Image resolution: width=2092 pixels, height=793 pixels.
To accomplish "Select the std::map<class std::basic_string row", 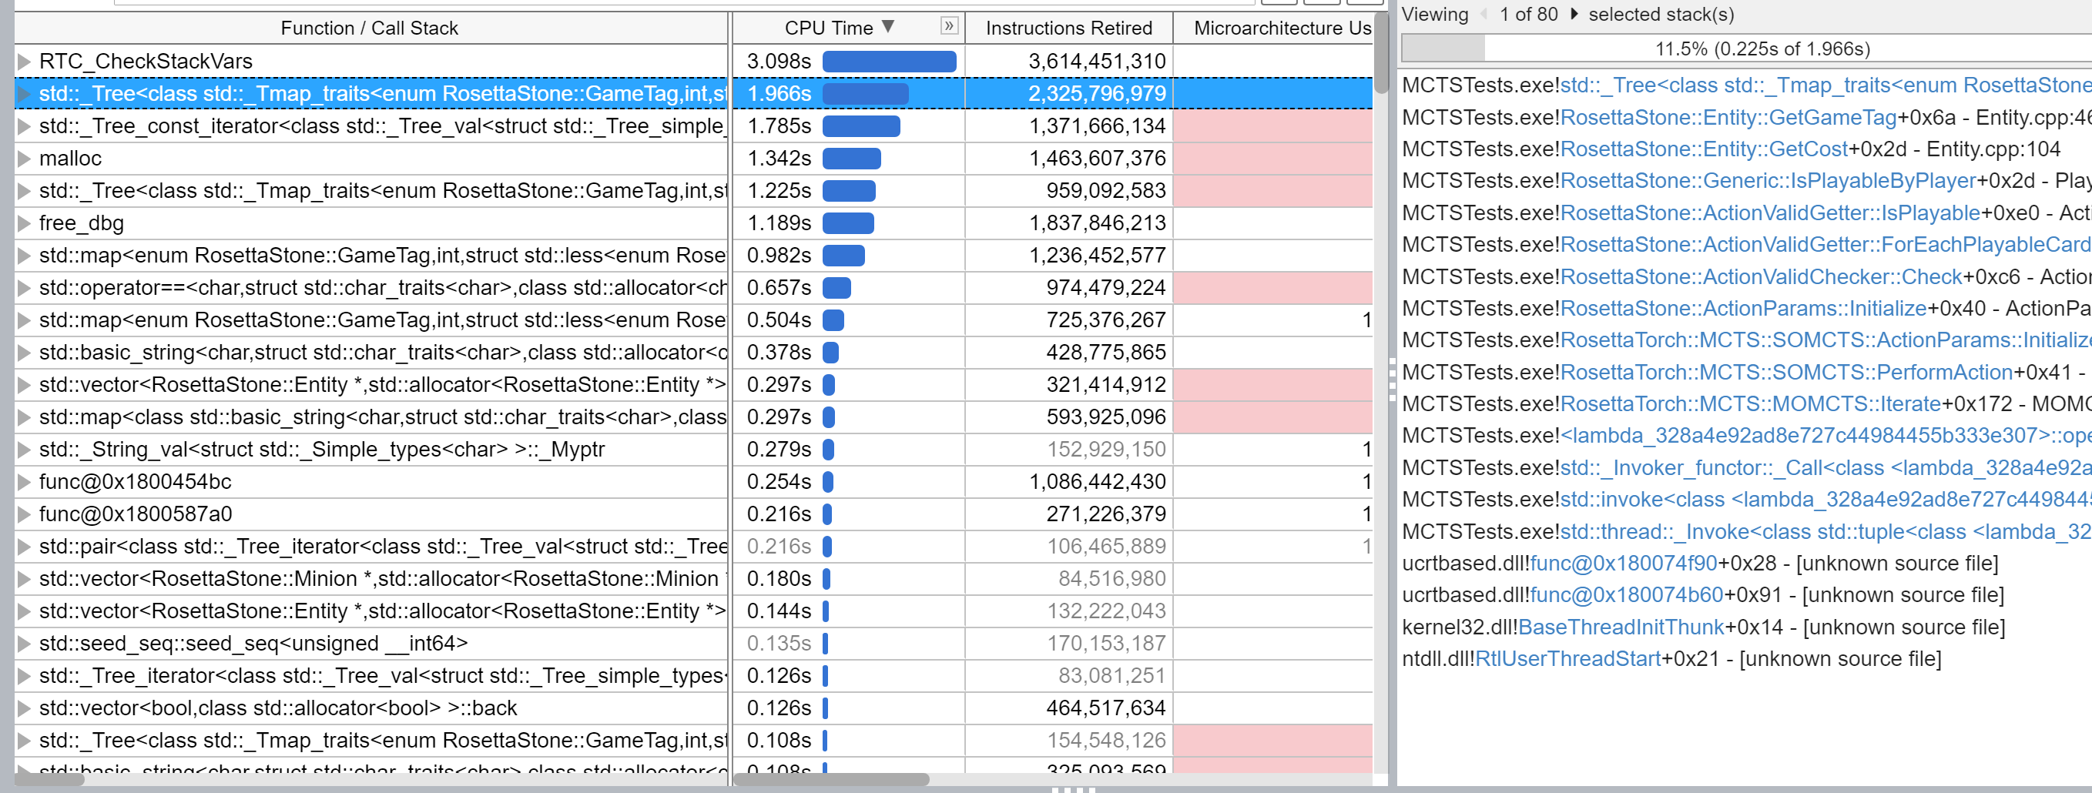I will click(x=370, y=417).
